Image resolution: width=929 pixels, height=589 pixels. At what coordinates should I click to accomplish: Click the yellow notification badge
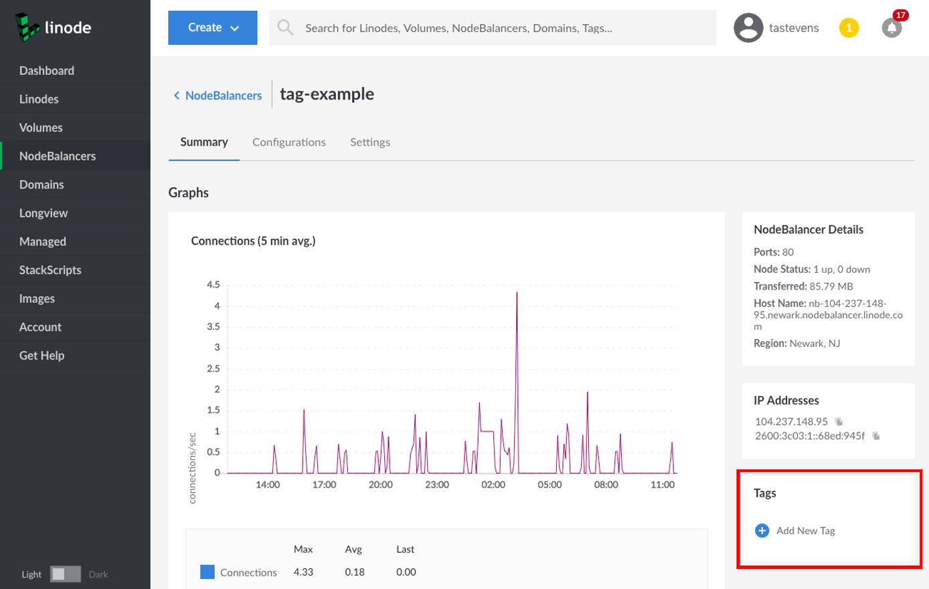click(x=849, y=27)
